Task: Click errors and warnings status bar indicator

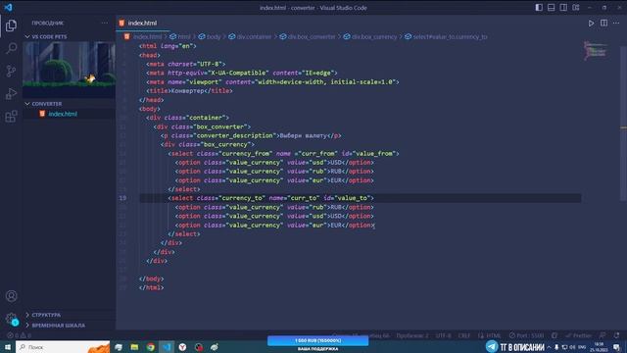Action: [x=19, y=335]
